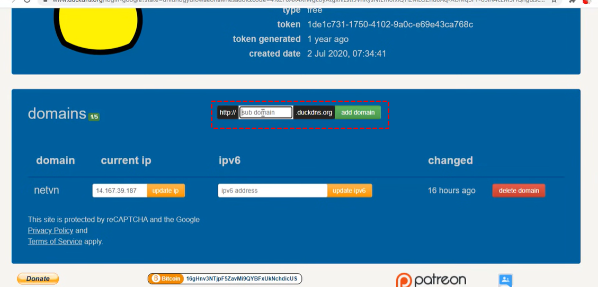Screen dimensions: 598x287
Task: Click the green add domain button
Action: click(x=358, y=112)
